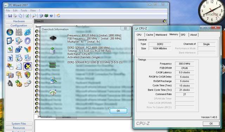This screenshot has width=225, height=132.
Task: Open the keys passwords icon in the sidebar
Action: 19,75
